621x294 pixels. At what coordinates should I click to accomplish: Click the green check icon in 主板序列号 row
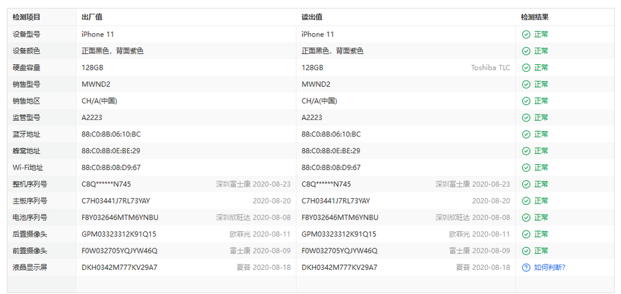pos(526,201)
